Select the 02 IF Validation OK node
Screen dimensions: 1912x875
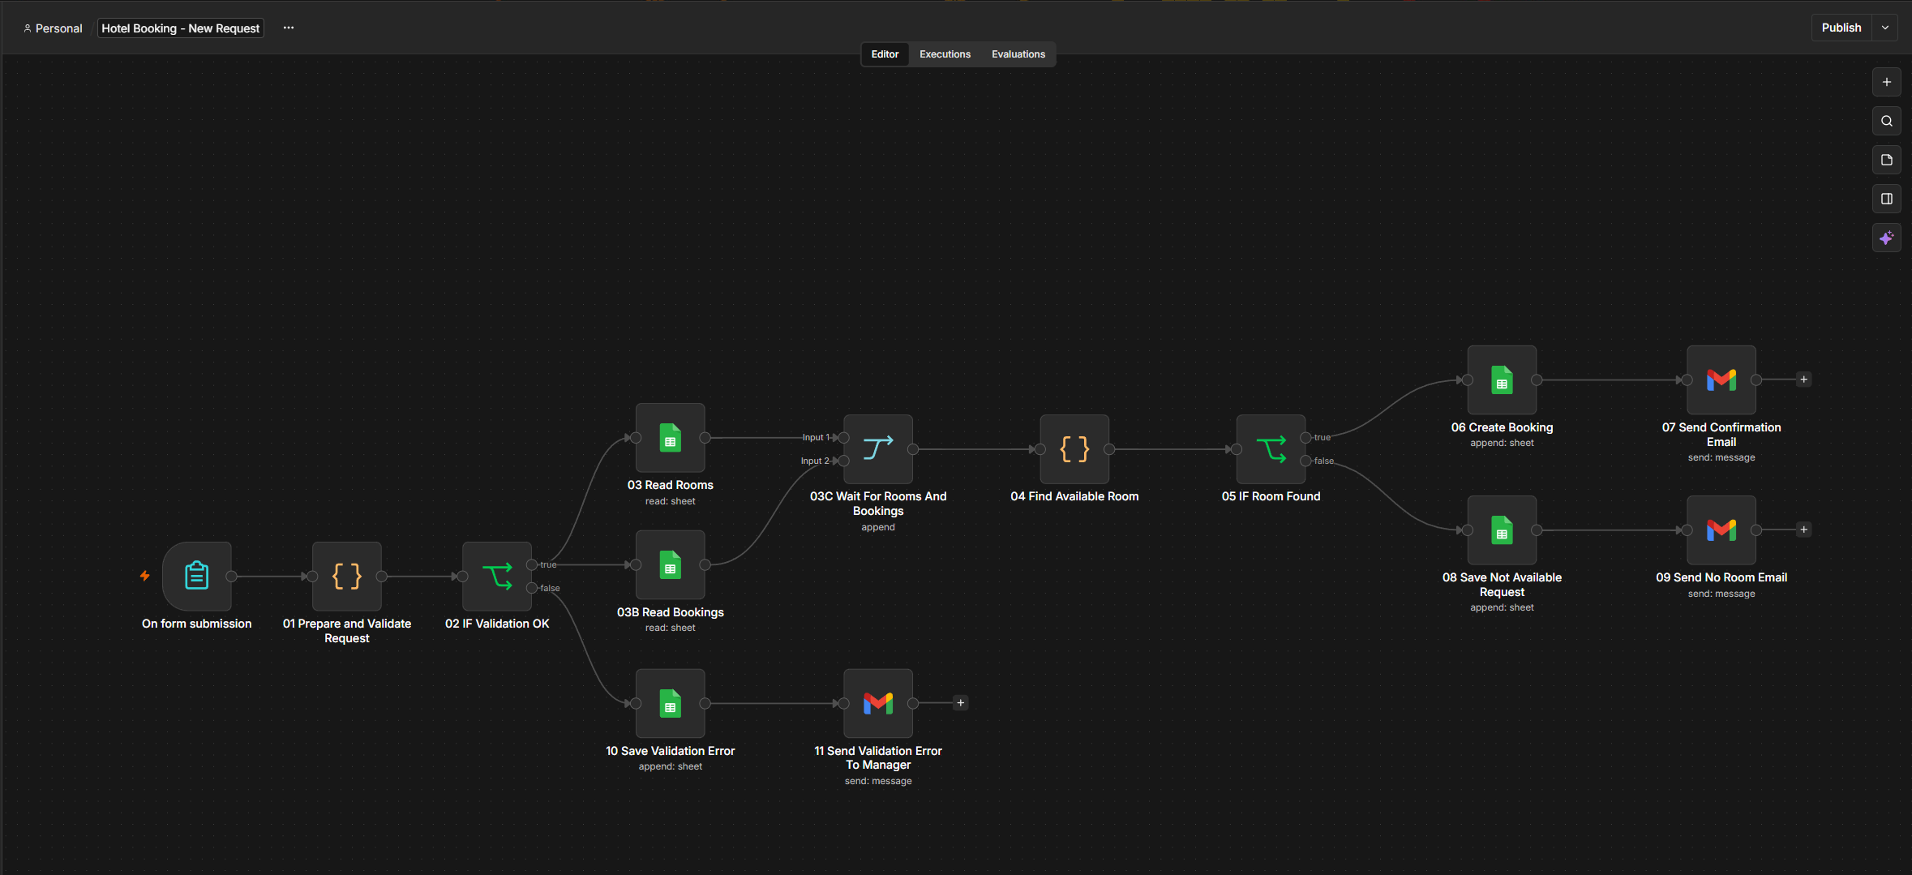[x=496, y=576]
